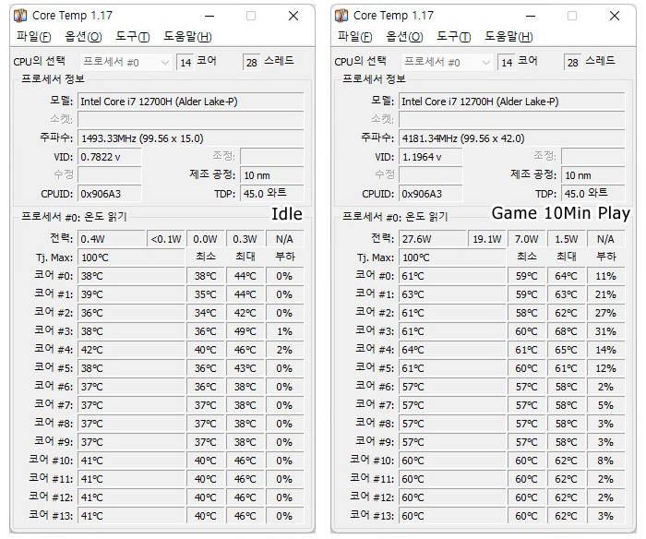Click model field in Idle window
The width and height of the screenshot is (646, 539).
191,102
